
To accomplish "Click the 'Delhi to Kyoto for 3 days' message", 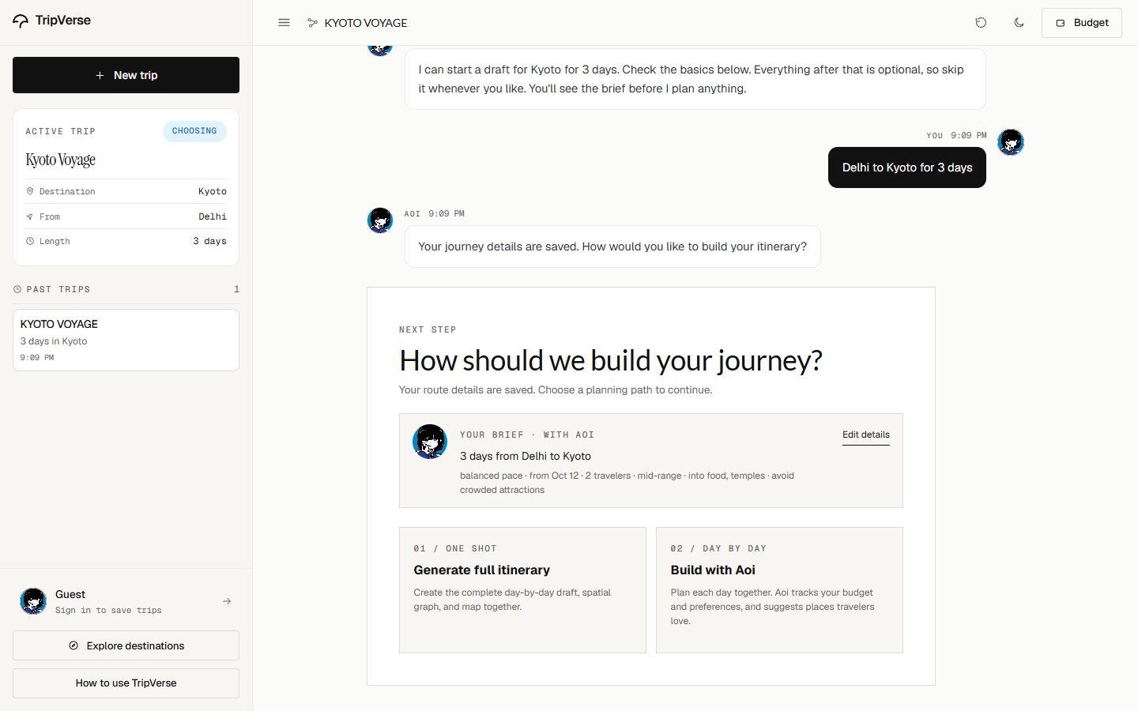I will pyautogui.click(x=907, y=167).
